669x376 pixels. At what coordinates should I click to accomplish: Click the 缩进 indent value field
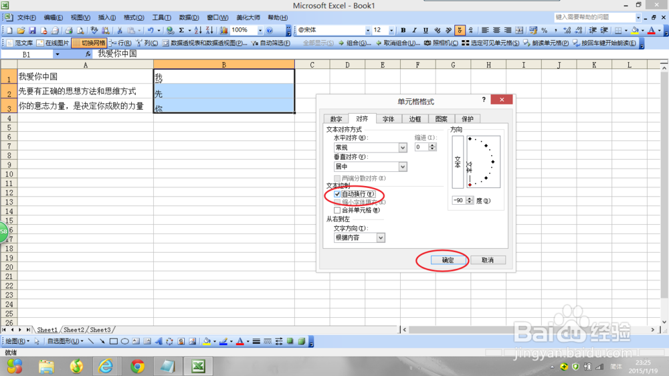[422, 147]
